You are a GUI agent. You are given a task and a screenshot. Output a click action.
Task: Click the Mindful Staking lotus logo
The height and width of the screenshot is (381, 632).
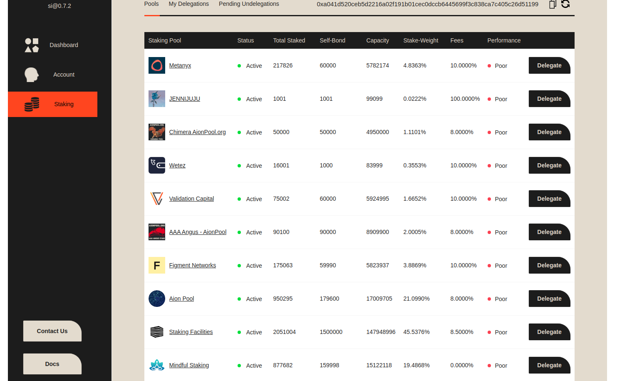coord(157,365)
